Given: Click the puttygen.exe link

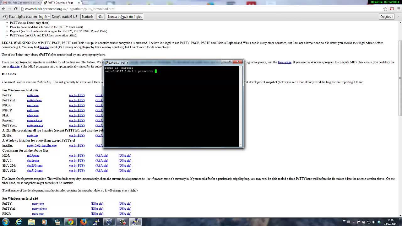Looking at the screenshot, I should click(35, 125).
